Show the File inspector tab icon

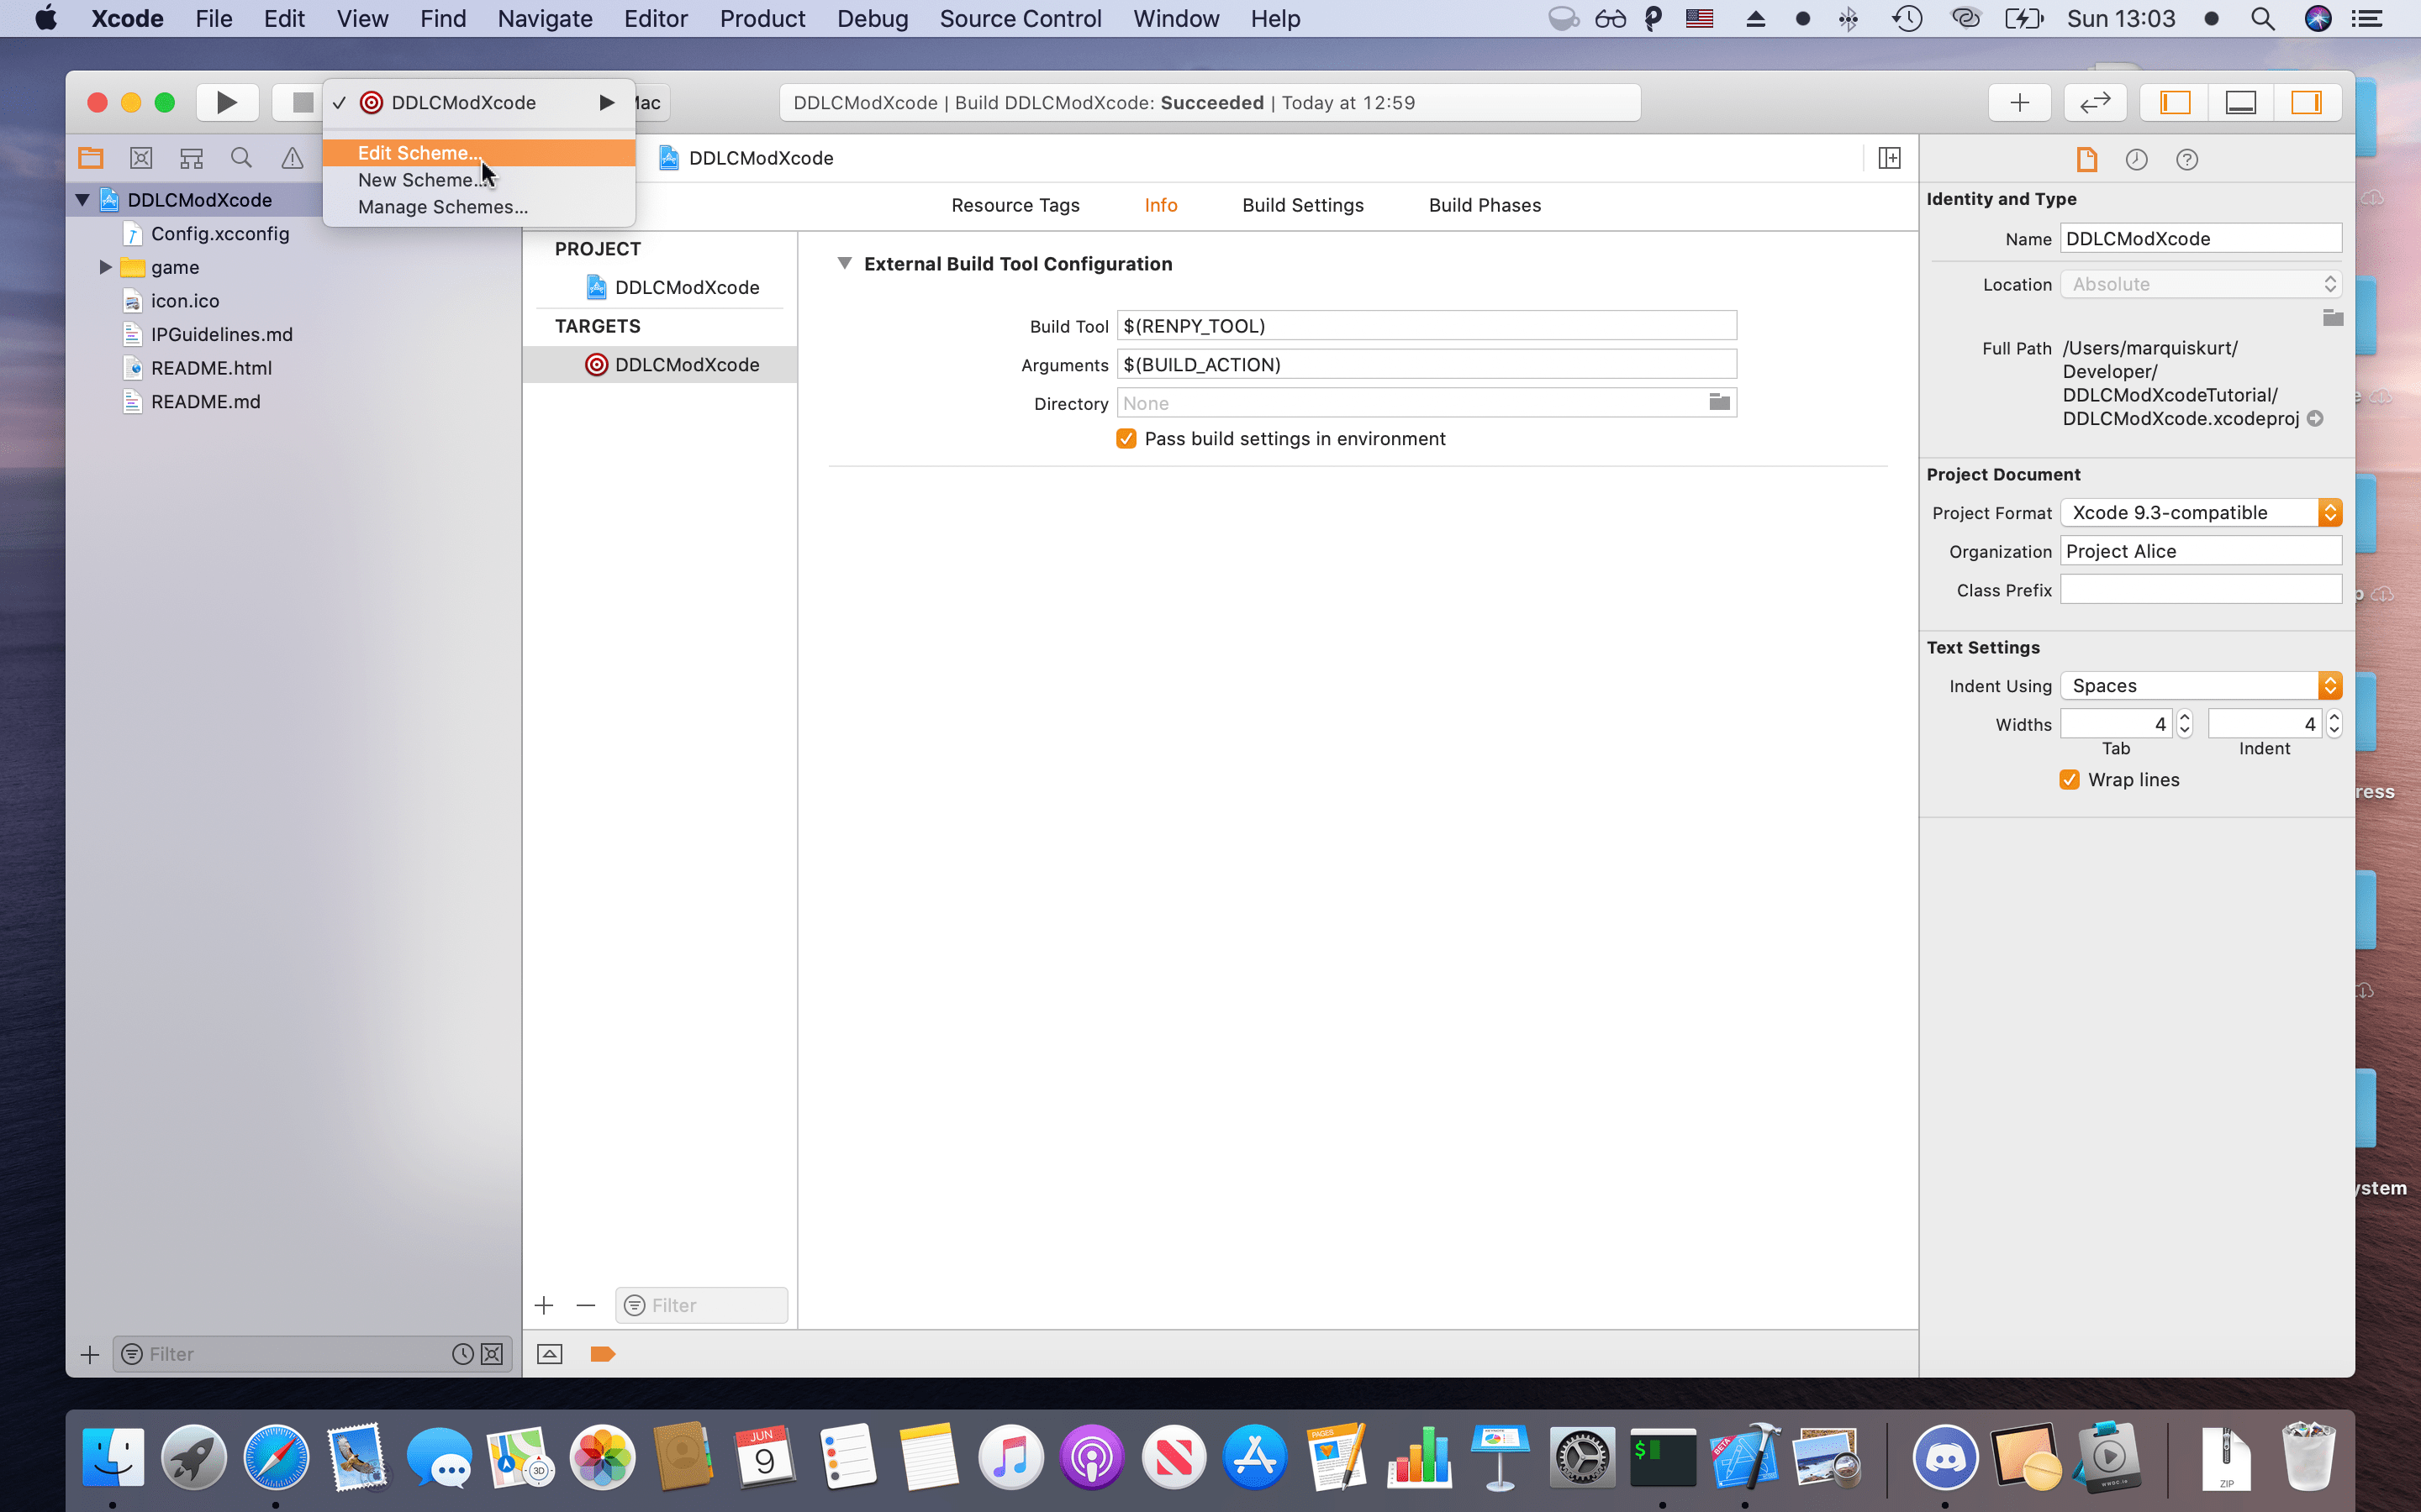[2087, 159]
